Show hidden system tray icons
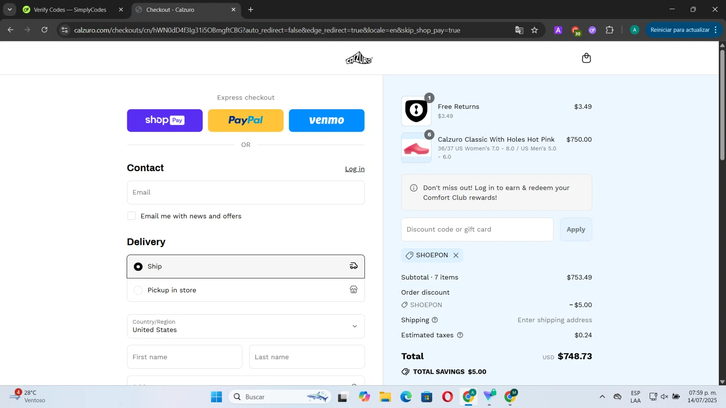Image resolution: width=726 pixels, height=408 pixels. (602, 397)
